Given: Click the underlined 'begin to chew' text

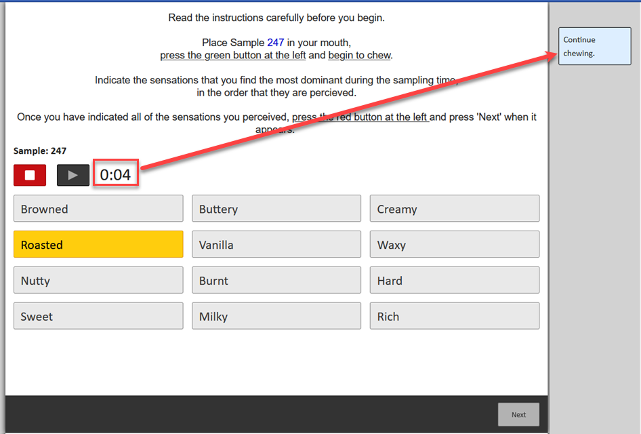Looking at the screenshot, I should point(359,55).
